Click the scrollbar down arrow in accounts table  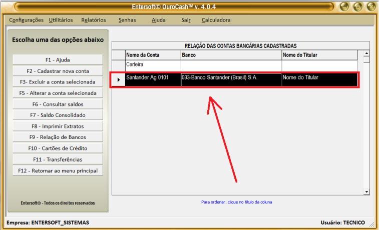[x=366, y=192]
